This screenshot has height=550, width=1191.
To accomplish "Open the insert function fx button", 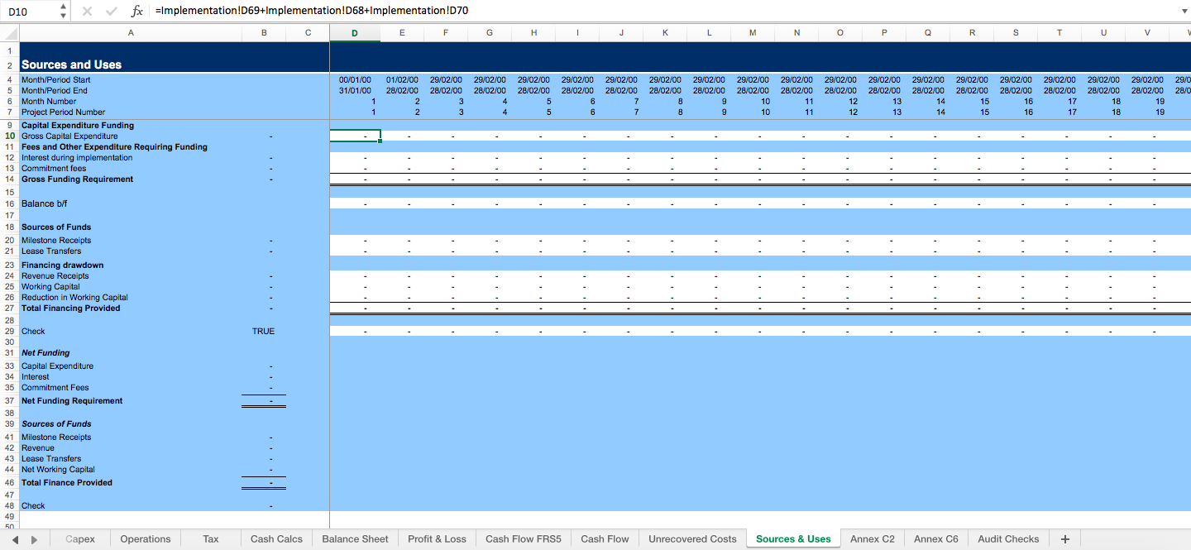I will click(137, 12).
